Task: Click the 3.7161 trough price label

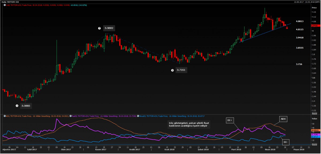Action: coord(181,70)
